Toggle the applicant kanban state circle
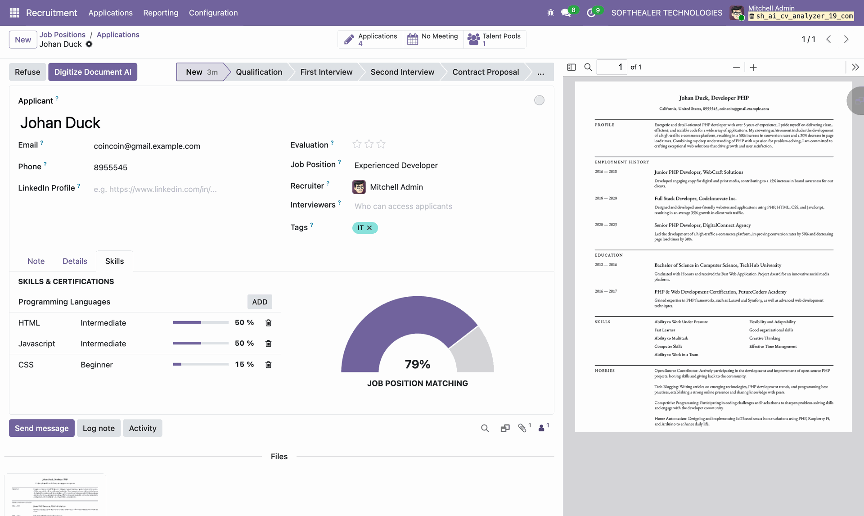This screenshot has width=864, height=516. pos(539,100)
